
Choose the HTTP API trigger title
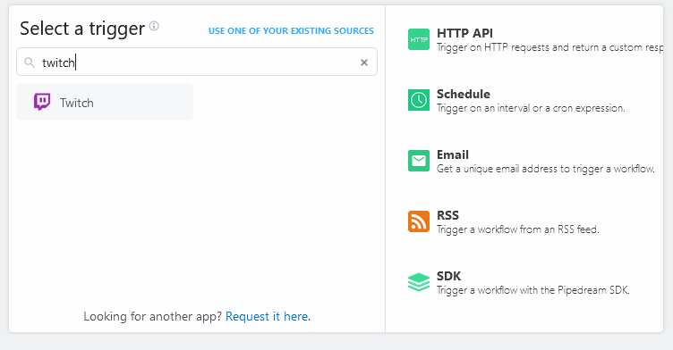pos(464,33)
